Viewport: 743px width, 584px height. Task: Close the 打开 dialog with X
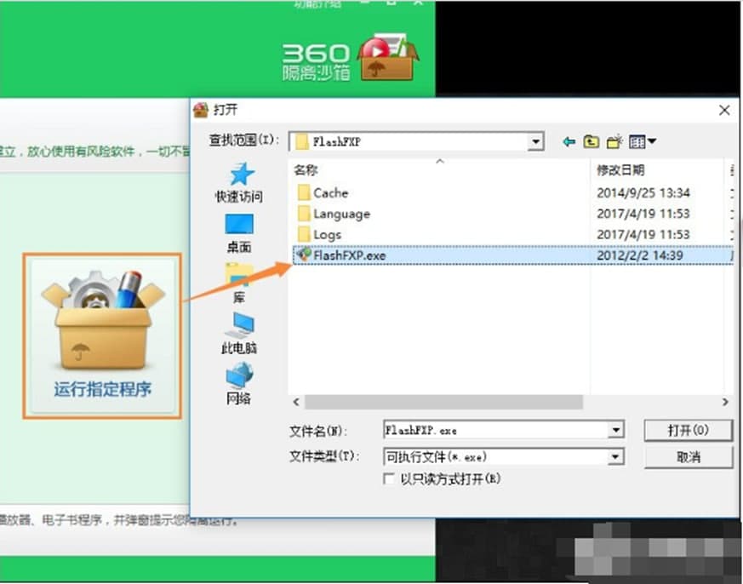724,110
